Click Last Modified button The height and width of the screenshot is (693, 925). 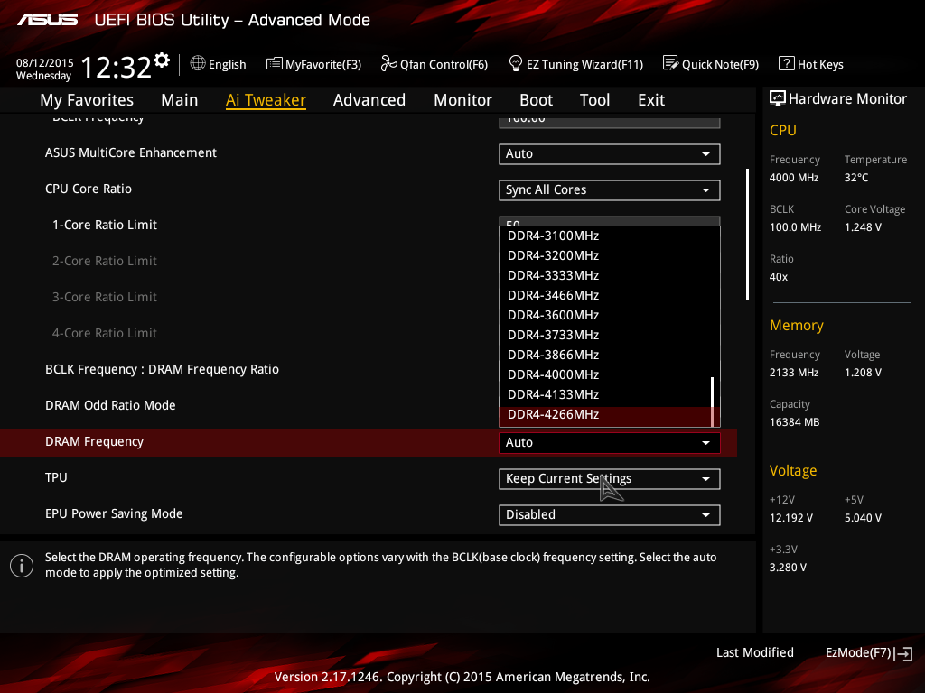(754, 653)
